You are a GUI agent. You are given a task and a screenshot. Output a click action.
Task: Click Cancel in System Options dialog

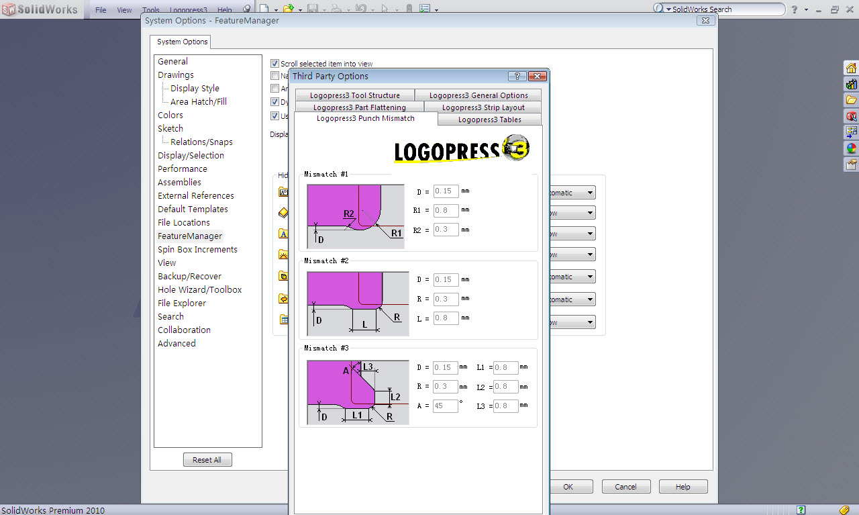click(x=625, y=487)
